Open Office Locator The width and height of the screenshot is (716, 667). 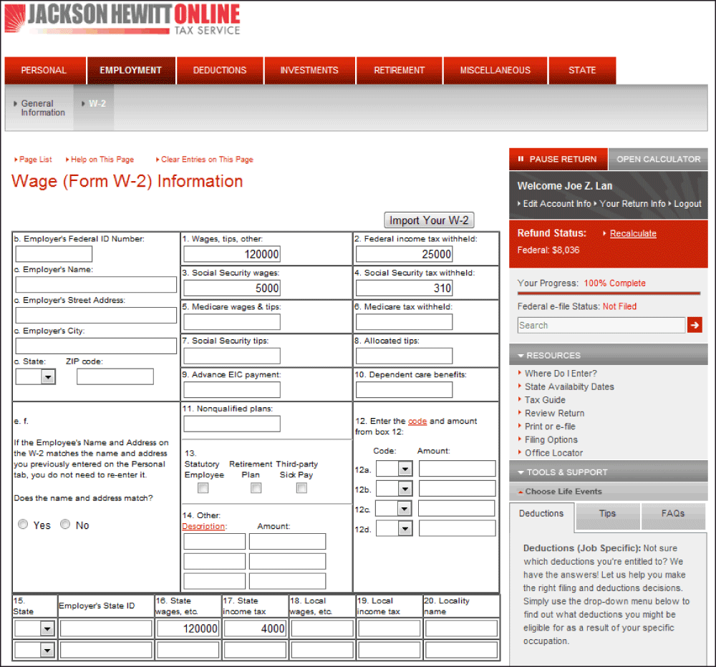coord(554,453)
